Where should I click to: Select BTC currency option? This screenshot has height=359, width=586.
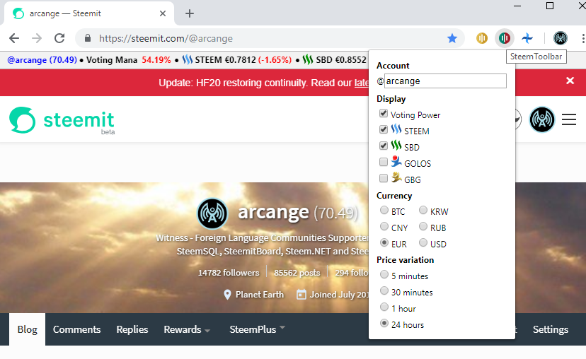click(384, 210)
